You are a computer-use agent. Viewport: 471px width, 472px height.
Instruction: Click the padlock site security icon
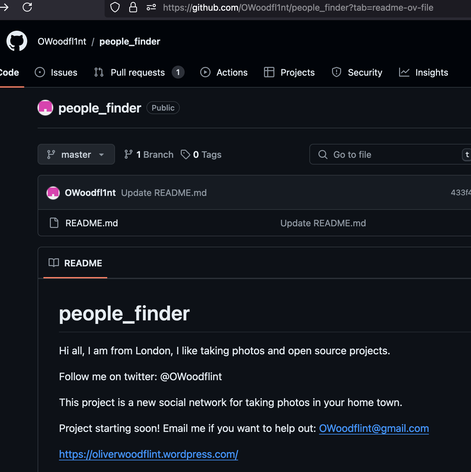click(133, 7)
